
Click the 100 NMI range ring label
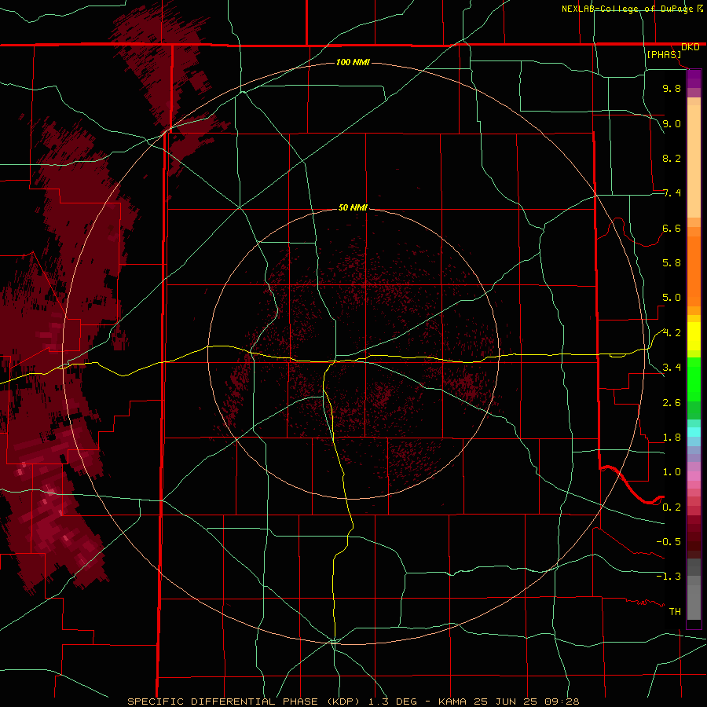(x=353, y=62)
